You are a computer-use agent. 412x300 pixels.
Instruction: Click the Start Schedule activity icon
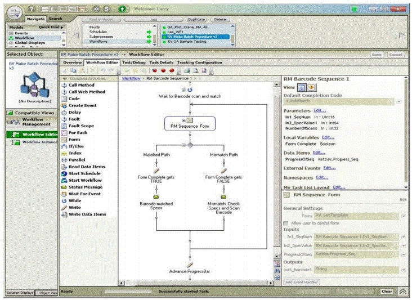[63, 173]
